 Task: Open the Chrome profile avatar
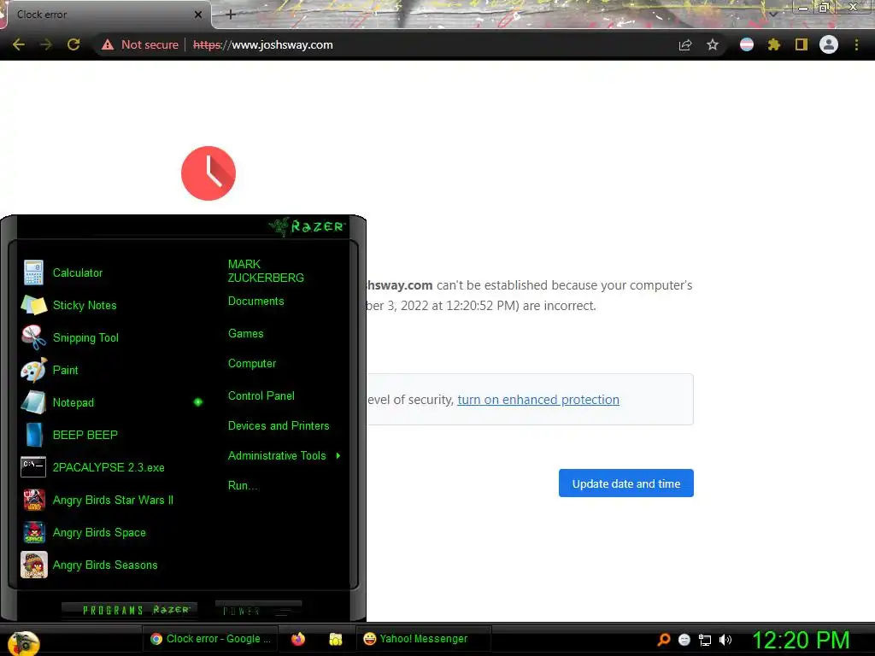click(x=829, y=44)
